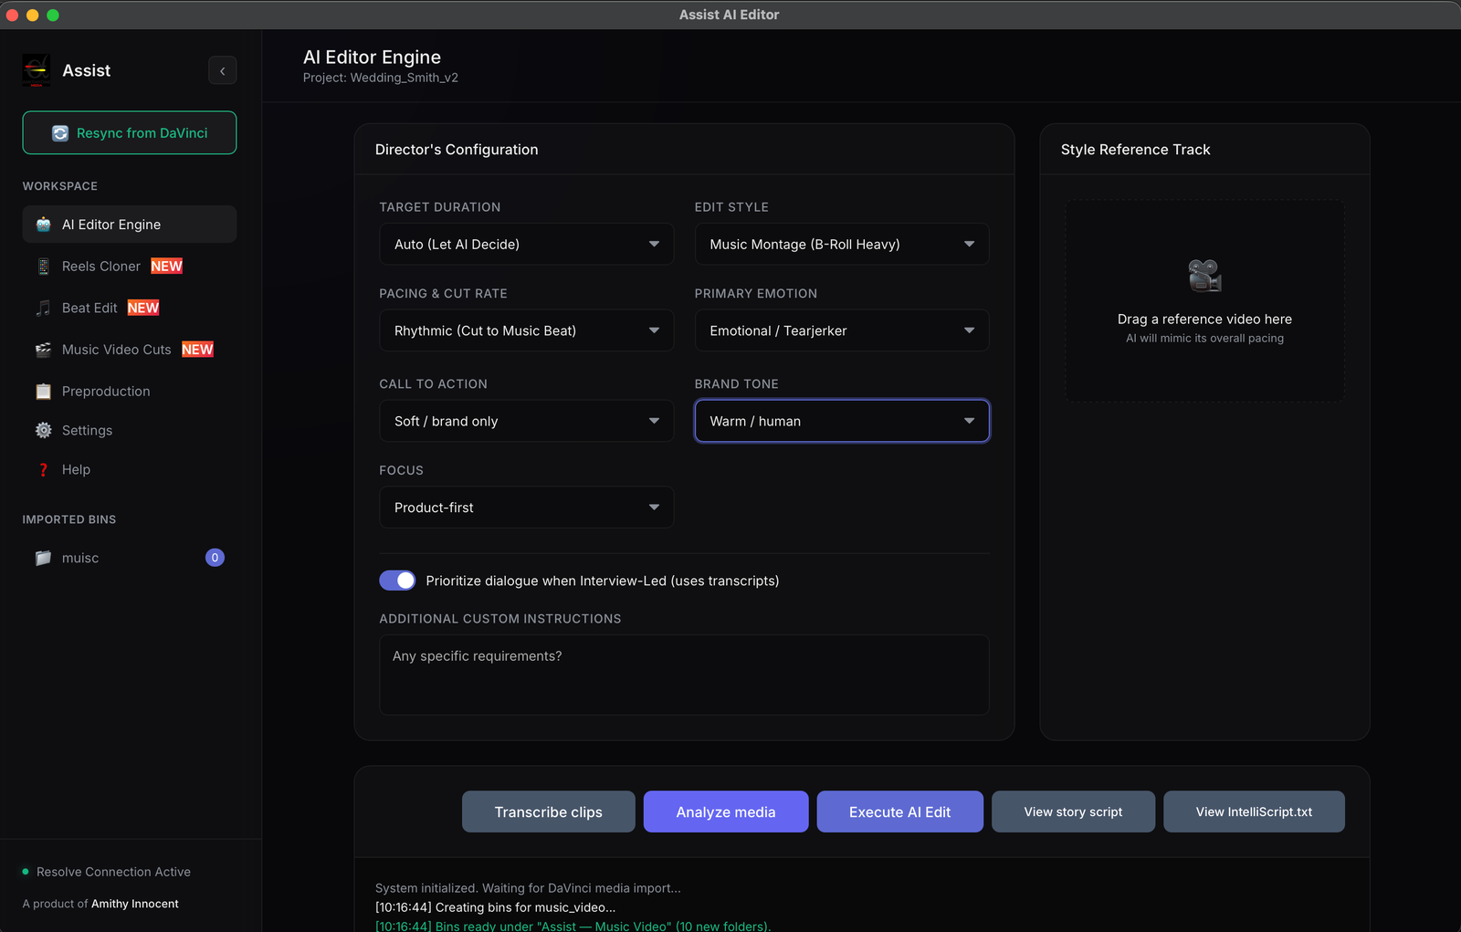Click the reference video drop zone
The height and width of the screenshot is (932, 1461).
1204,301
